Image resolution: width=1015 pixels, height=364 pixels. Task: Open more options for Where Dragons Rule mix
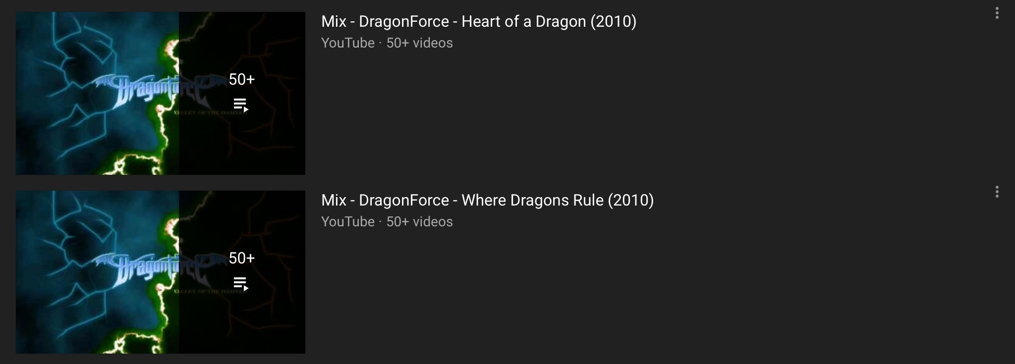997,192
